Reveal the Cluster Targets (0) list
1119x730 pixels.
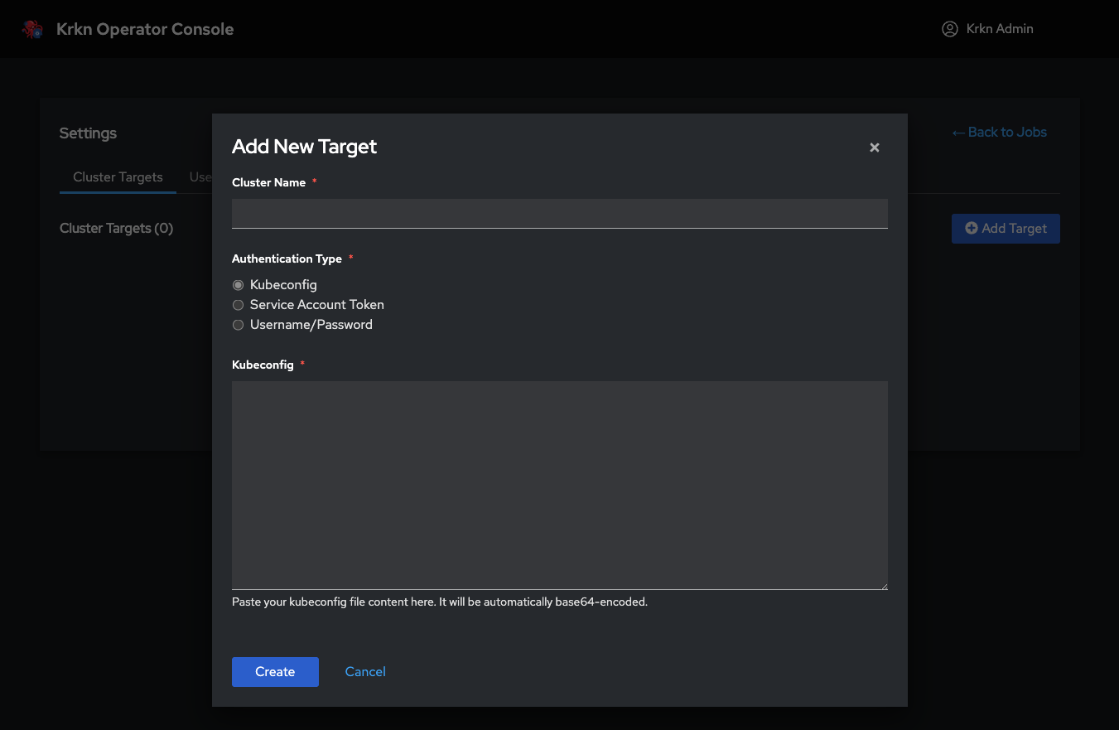point(116,228)
